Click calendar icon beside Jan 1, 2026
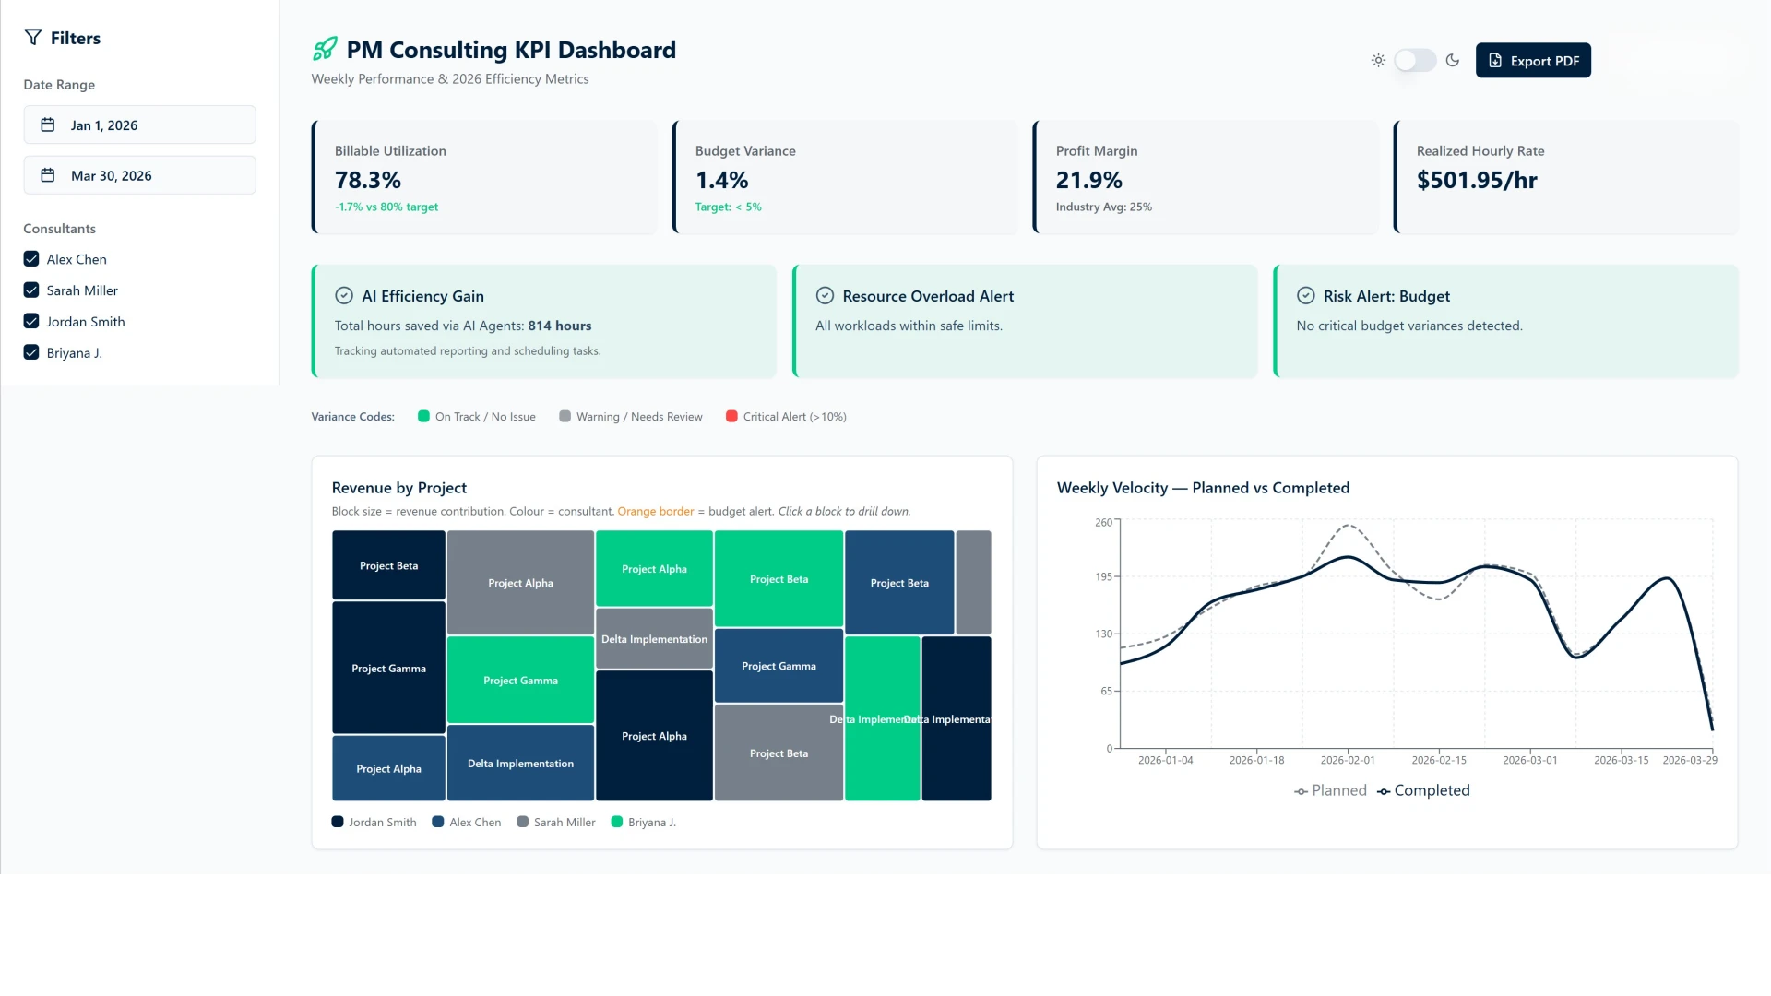1771x996 pixels. click(x=48, y=125)
